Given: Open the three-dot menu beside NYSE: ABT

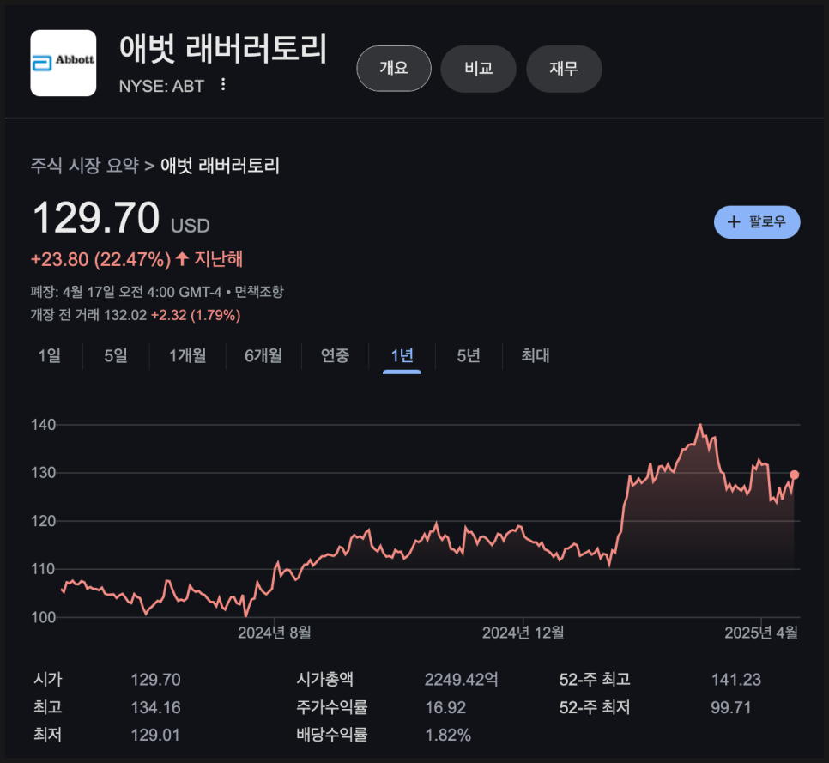Looking at the screenshot, I should point(223,85).
